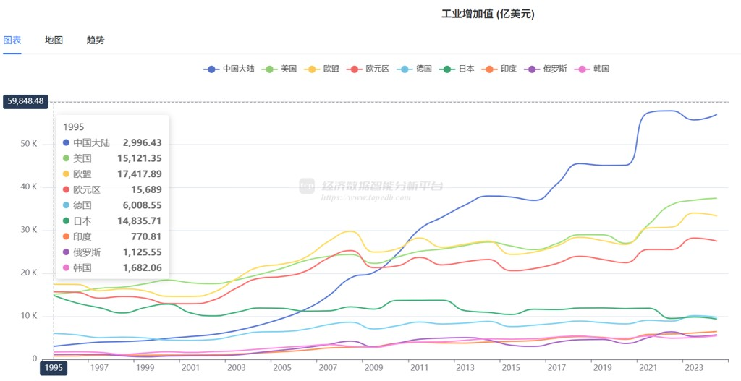Viewport: 741px width, 381px height.
Task: Click the blue 中国大陆 dot in tooltip
Action: pyautogui.click(x=67, y=143)
